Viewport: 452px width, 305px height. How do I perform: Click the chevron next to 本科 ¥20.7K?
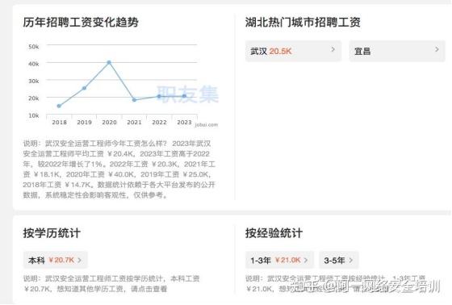80,260
